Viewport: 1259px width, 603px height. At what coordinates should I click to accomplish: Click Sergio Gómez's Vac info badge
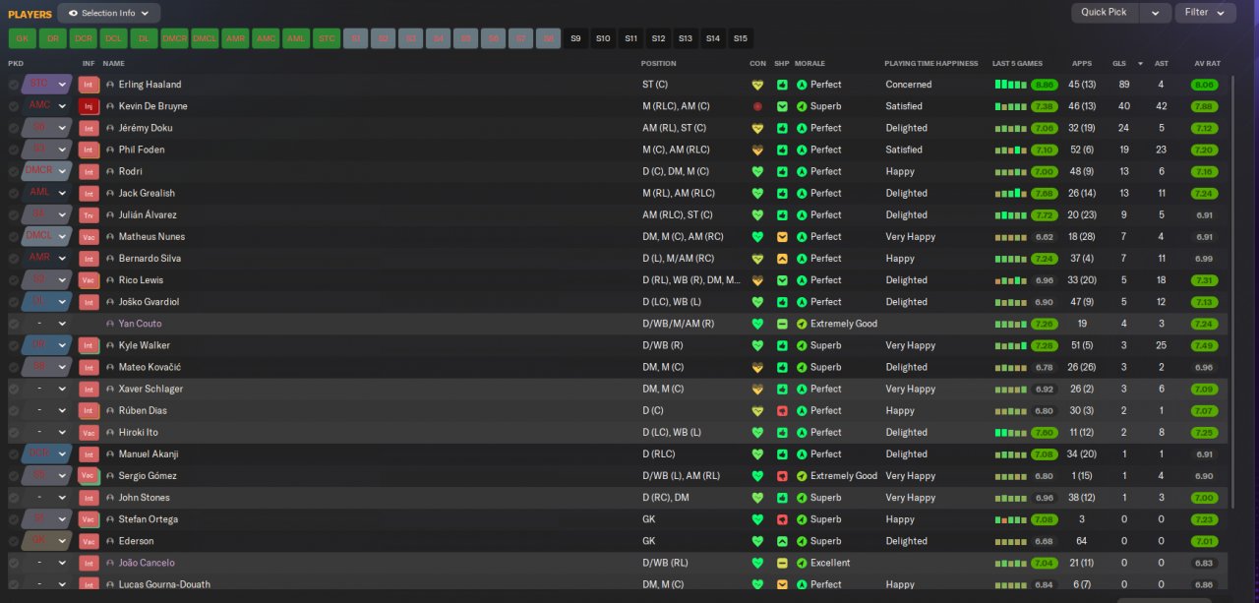tap(89, 475)
